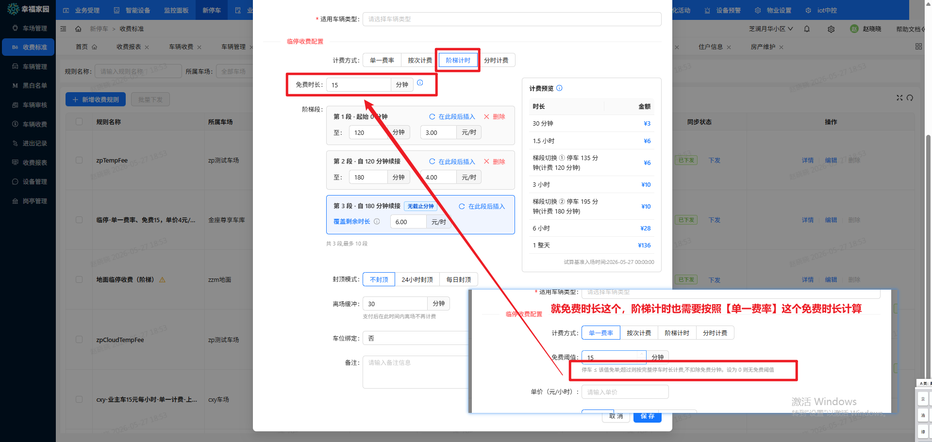Viewport: 932px width, 442px height.
Task: Click the info icon beside 覆盖剩余时长
Action: [377, 221]
